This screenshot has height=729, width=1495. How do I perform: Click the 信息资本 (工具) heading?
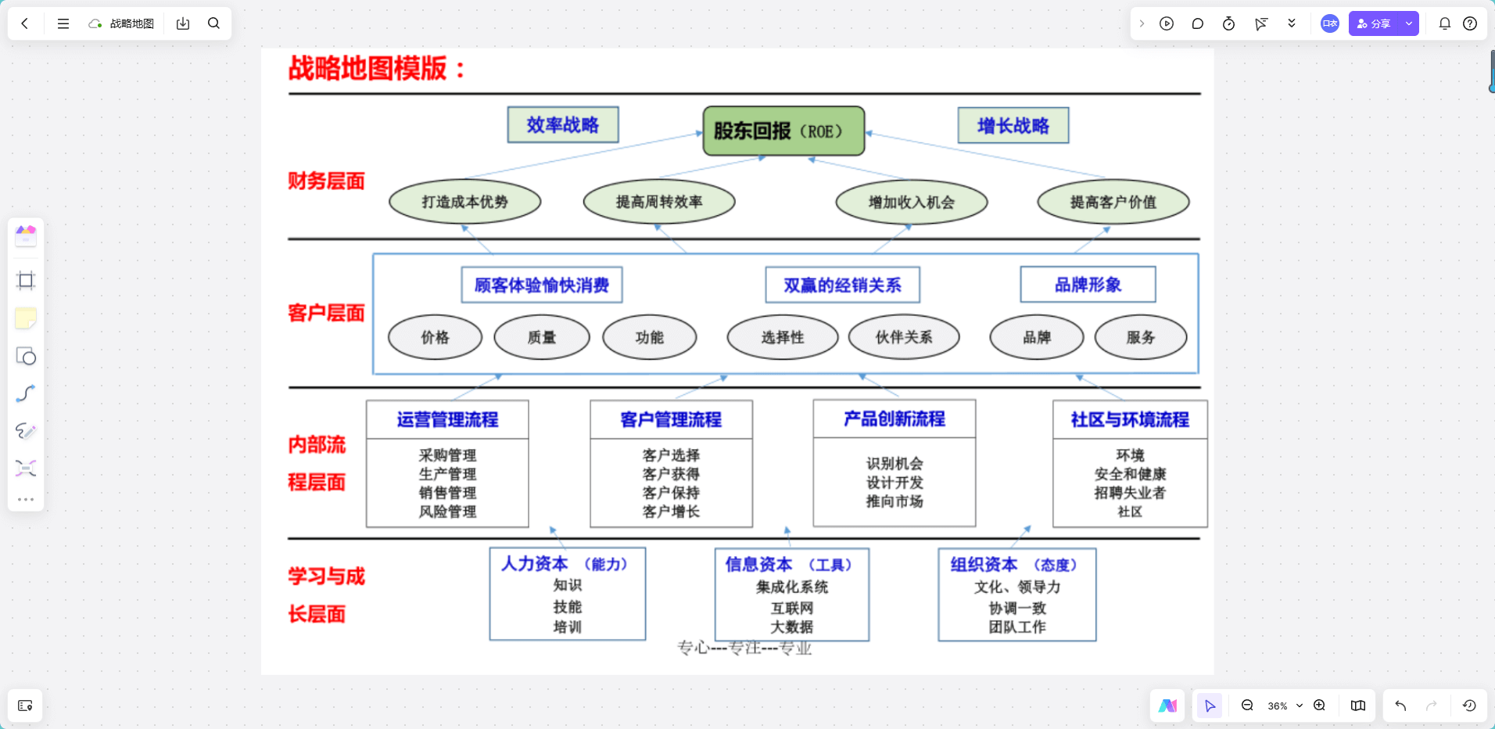[x=789, y=564]
